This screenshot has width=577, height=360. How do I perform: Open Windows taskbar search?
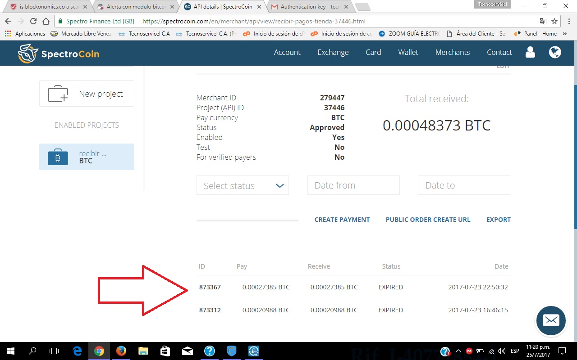coord(32,351)
